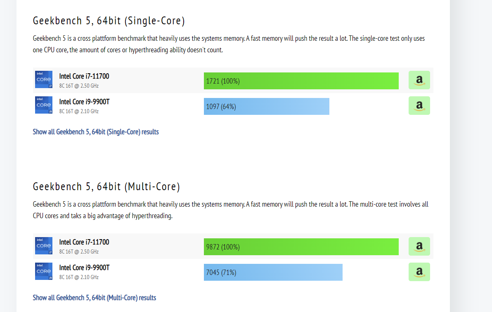Click the Intel Core i9 badge in Single-Core section

point(44,105)
